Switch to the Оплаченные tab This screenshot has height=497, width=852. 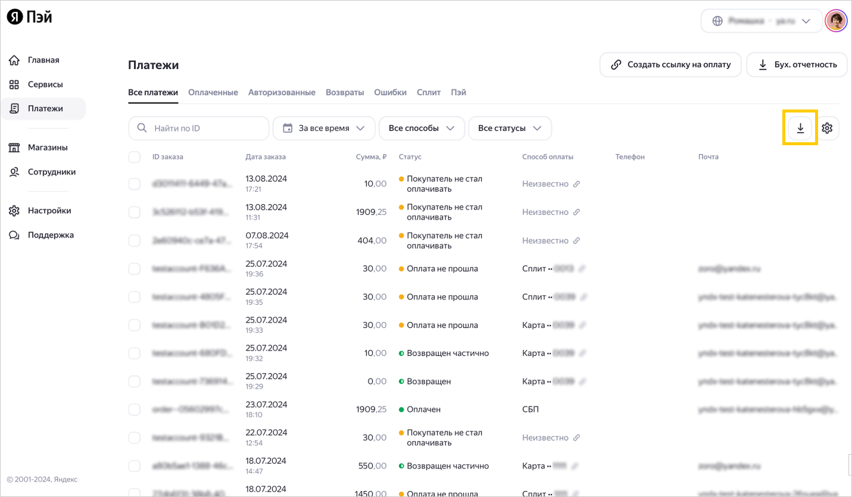(213, 93)
